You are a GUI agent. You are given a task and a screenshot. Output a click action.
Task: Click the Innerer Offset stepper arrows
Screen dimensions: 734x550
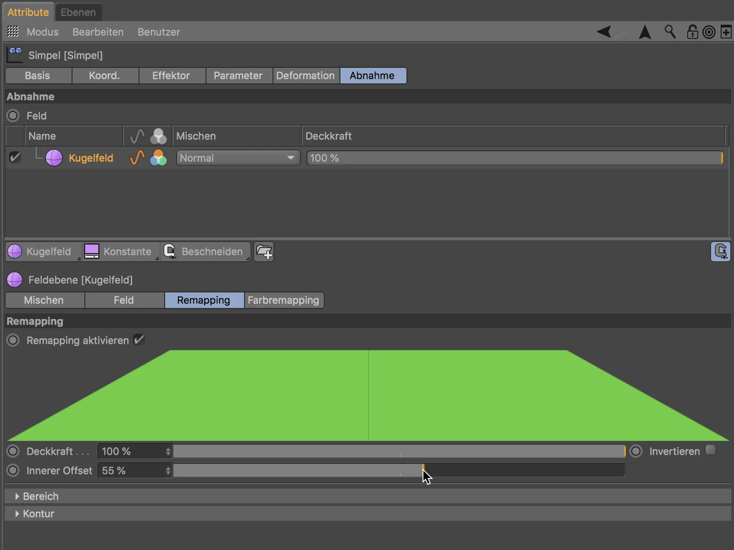(x=168, y=471)
